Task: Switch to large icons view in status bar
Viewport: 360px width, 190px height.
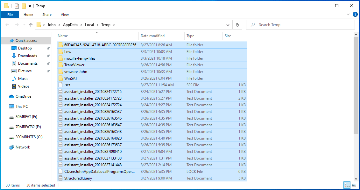Action: point(354,185)
